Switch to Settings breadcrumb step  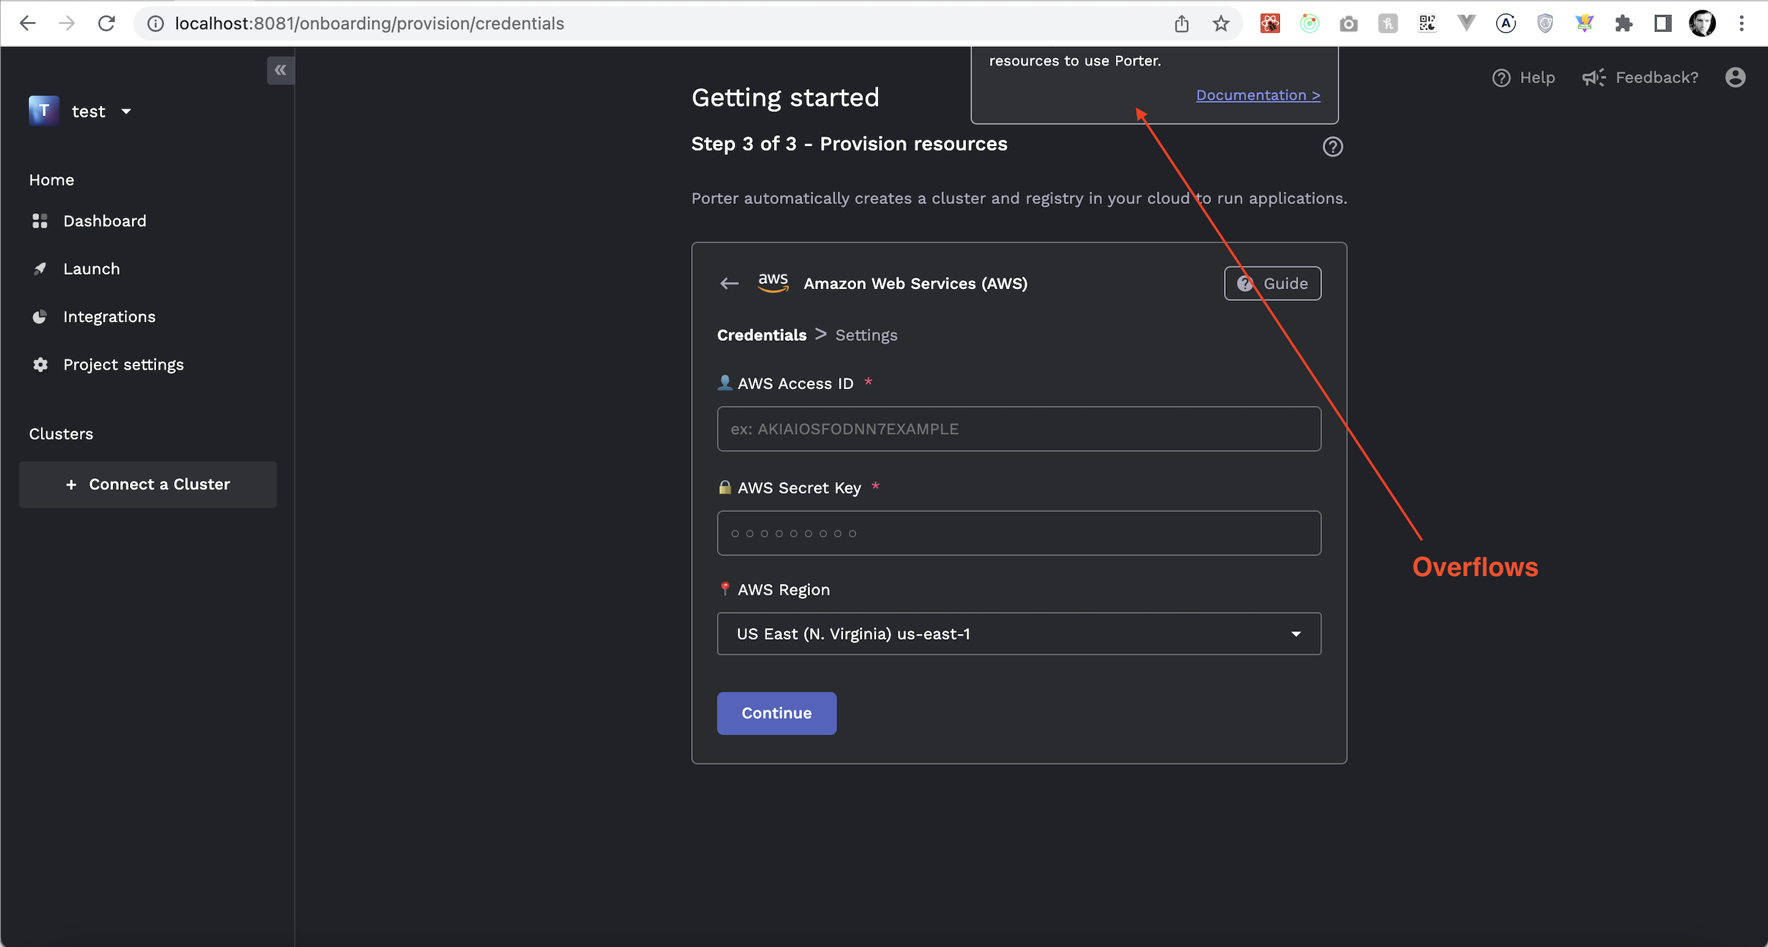865,335
